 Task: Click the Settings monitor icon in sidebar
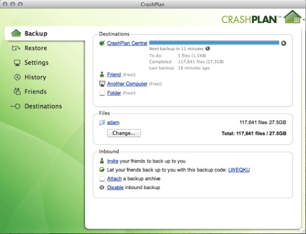point(17,63)
